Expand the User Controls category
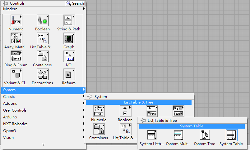 point(43,110)
